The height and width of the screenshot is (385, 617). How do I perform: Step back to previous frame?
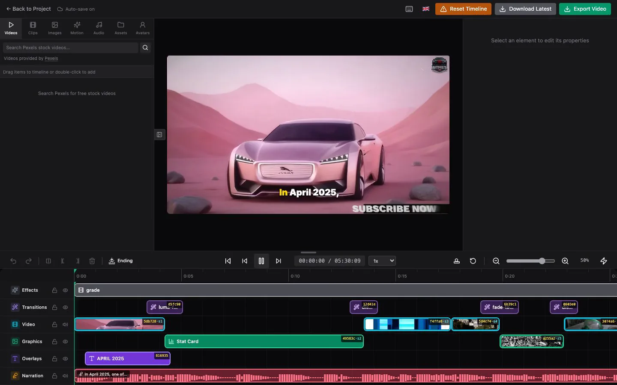(245, 261)
